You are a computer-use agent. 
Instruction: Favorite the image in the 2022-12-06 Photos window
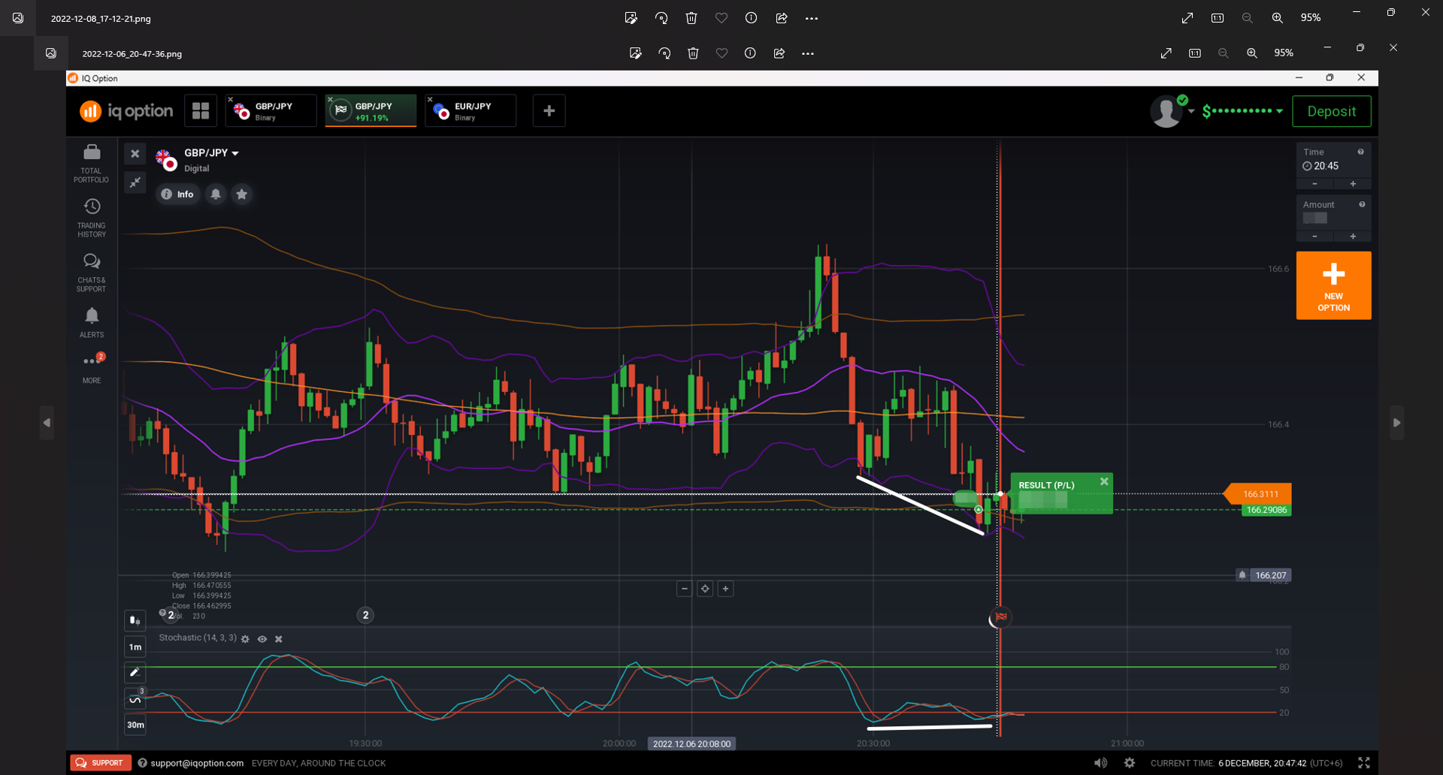721,53
